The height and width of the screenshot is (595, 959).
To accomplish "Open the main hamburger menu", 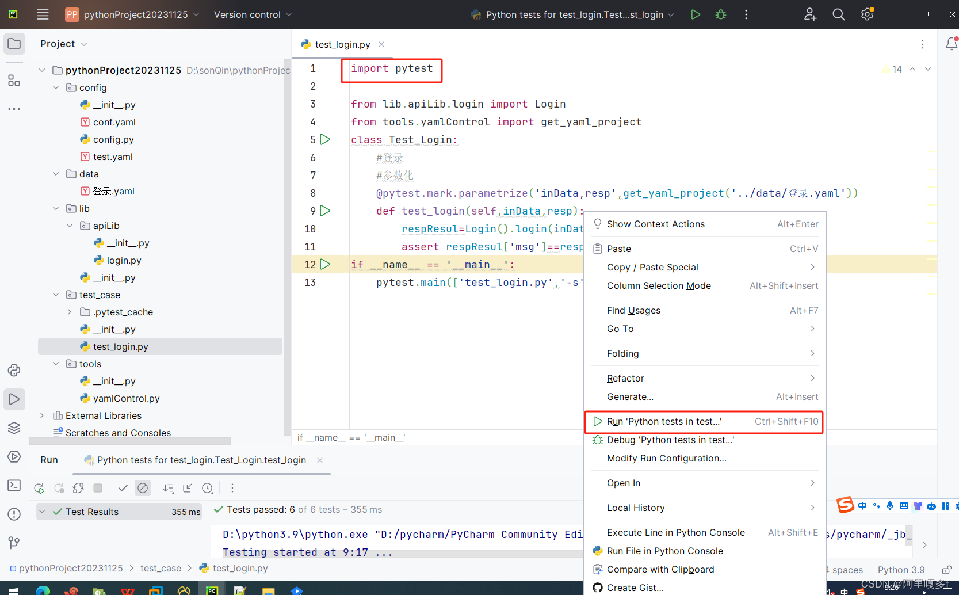I will 43,14.
